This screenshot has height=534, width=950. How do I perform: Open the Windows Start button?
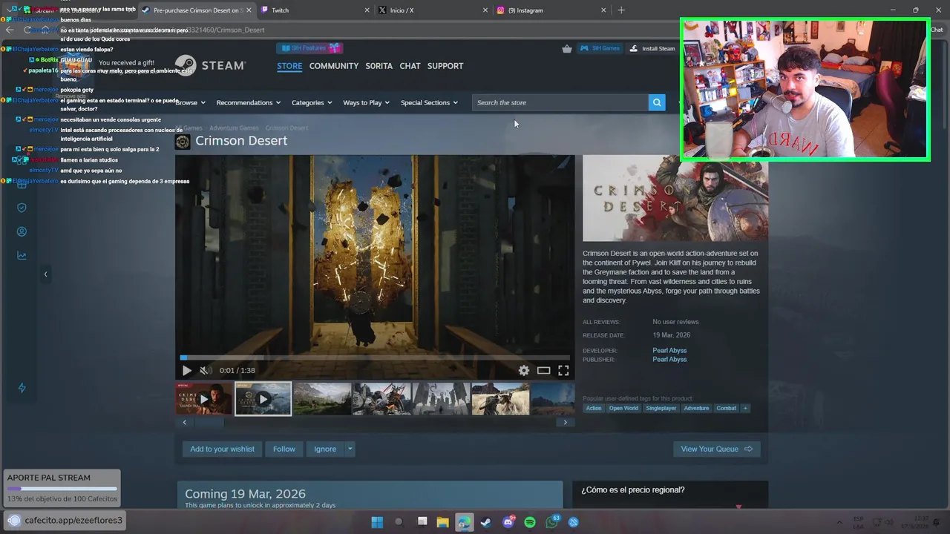(377, 522)
